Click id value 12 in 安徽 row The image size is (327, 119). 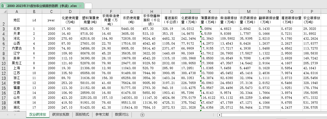[34, 83]
